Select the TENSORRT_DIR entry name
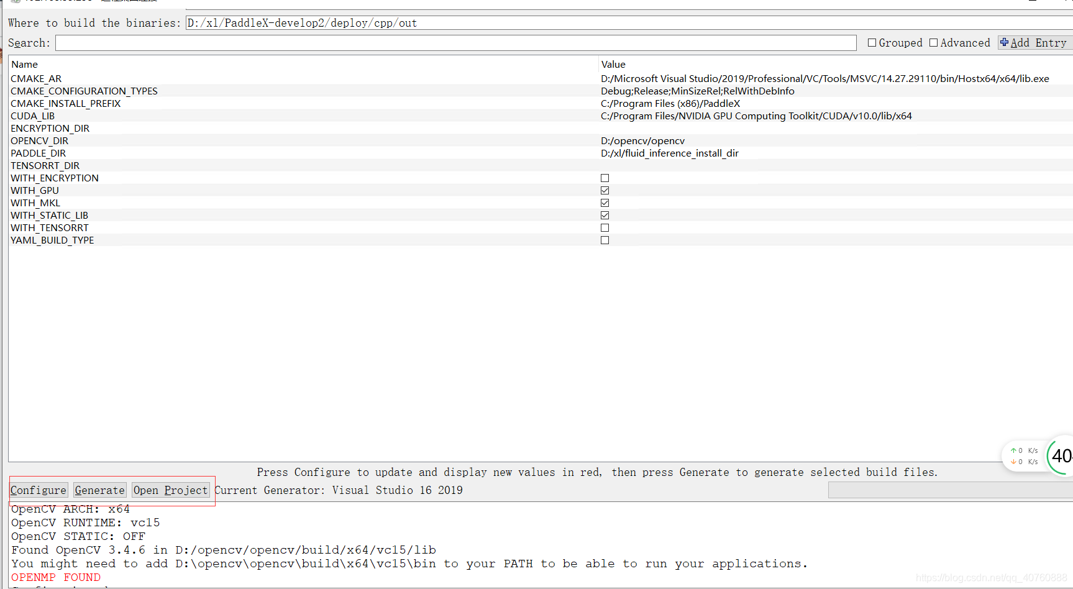The width and height of the screenshot is (1073, 589). coord(45,166)
